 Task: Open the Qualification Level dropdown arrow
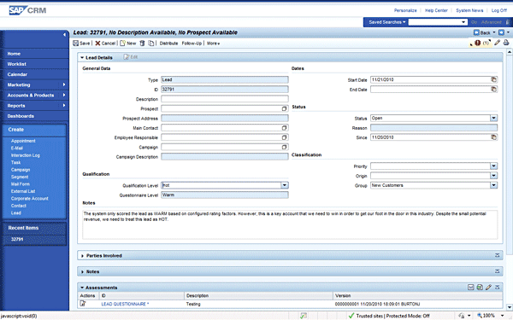tap(285, 185)
